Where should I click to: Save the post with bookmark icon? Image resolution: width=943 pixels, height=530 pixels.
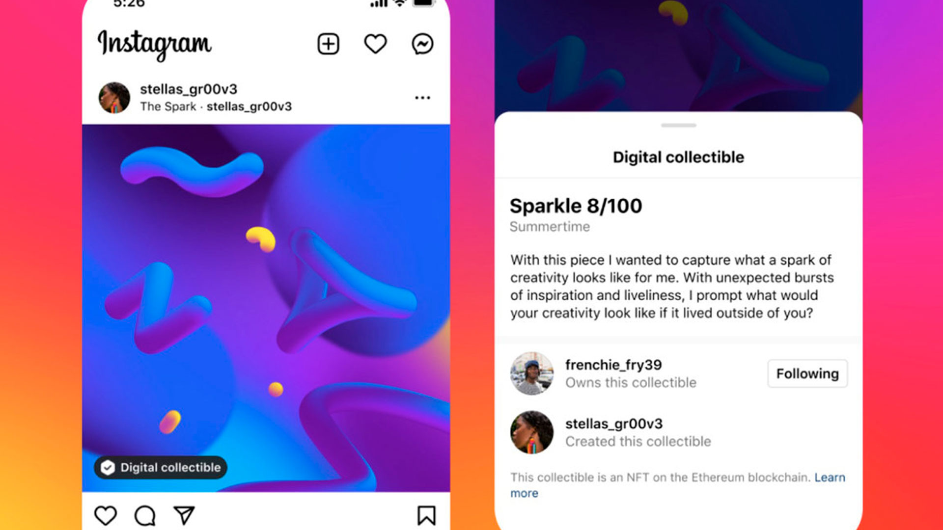[x=426, y=516]
